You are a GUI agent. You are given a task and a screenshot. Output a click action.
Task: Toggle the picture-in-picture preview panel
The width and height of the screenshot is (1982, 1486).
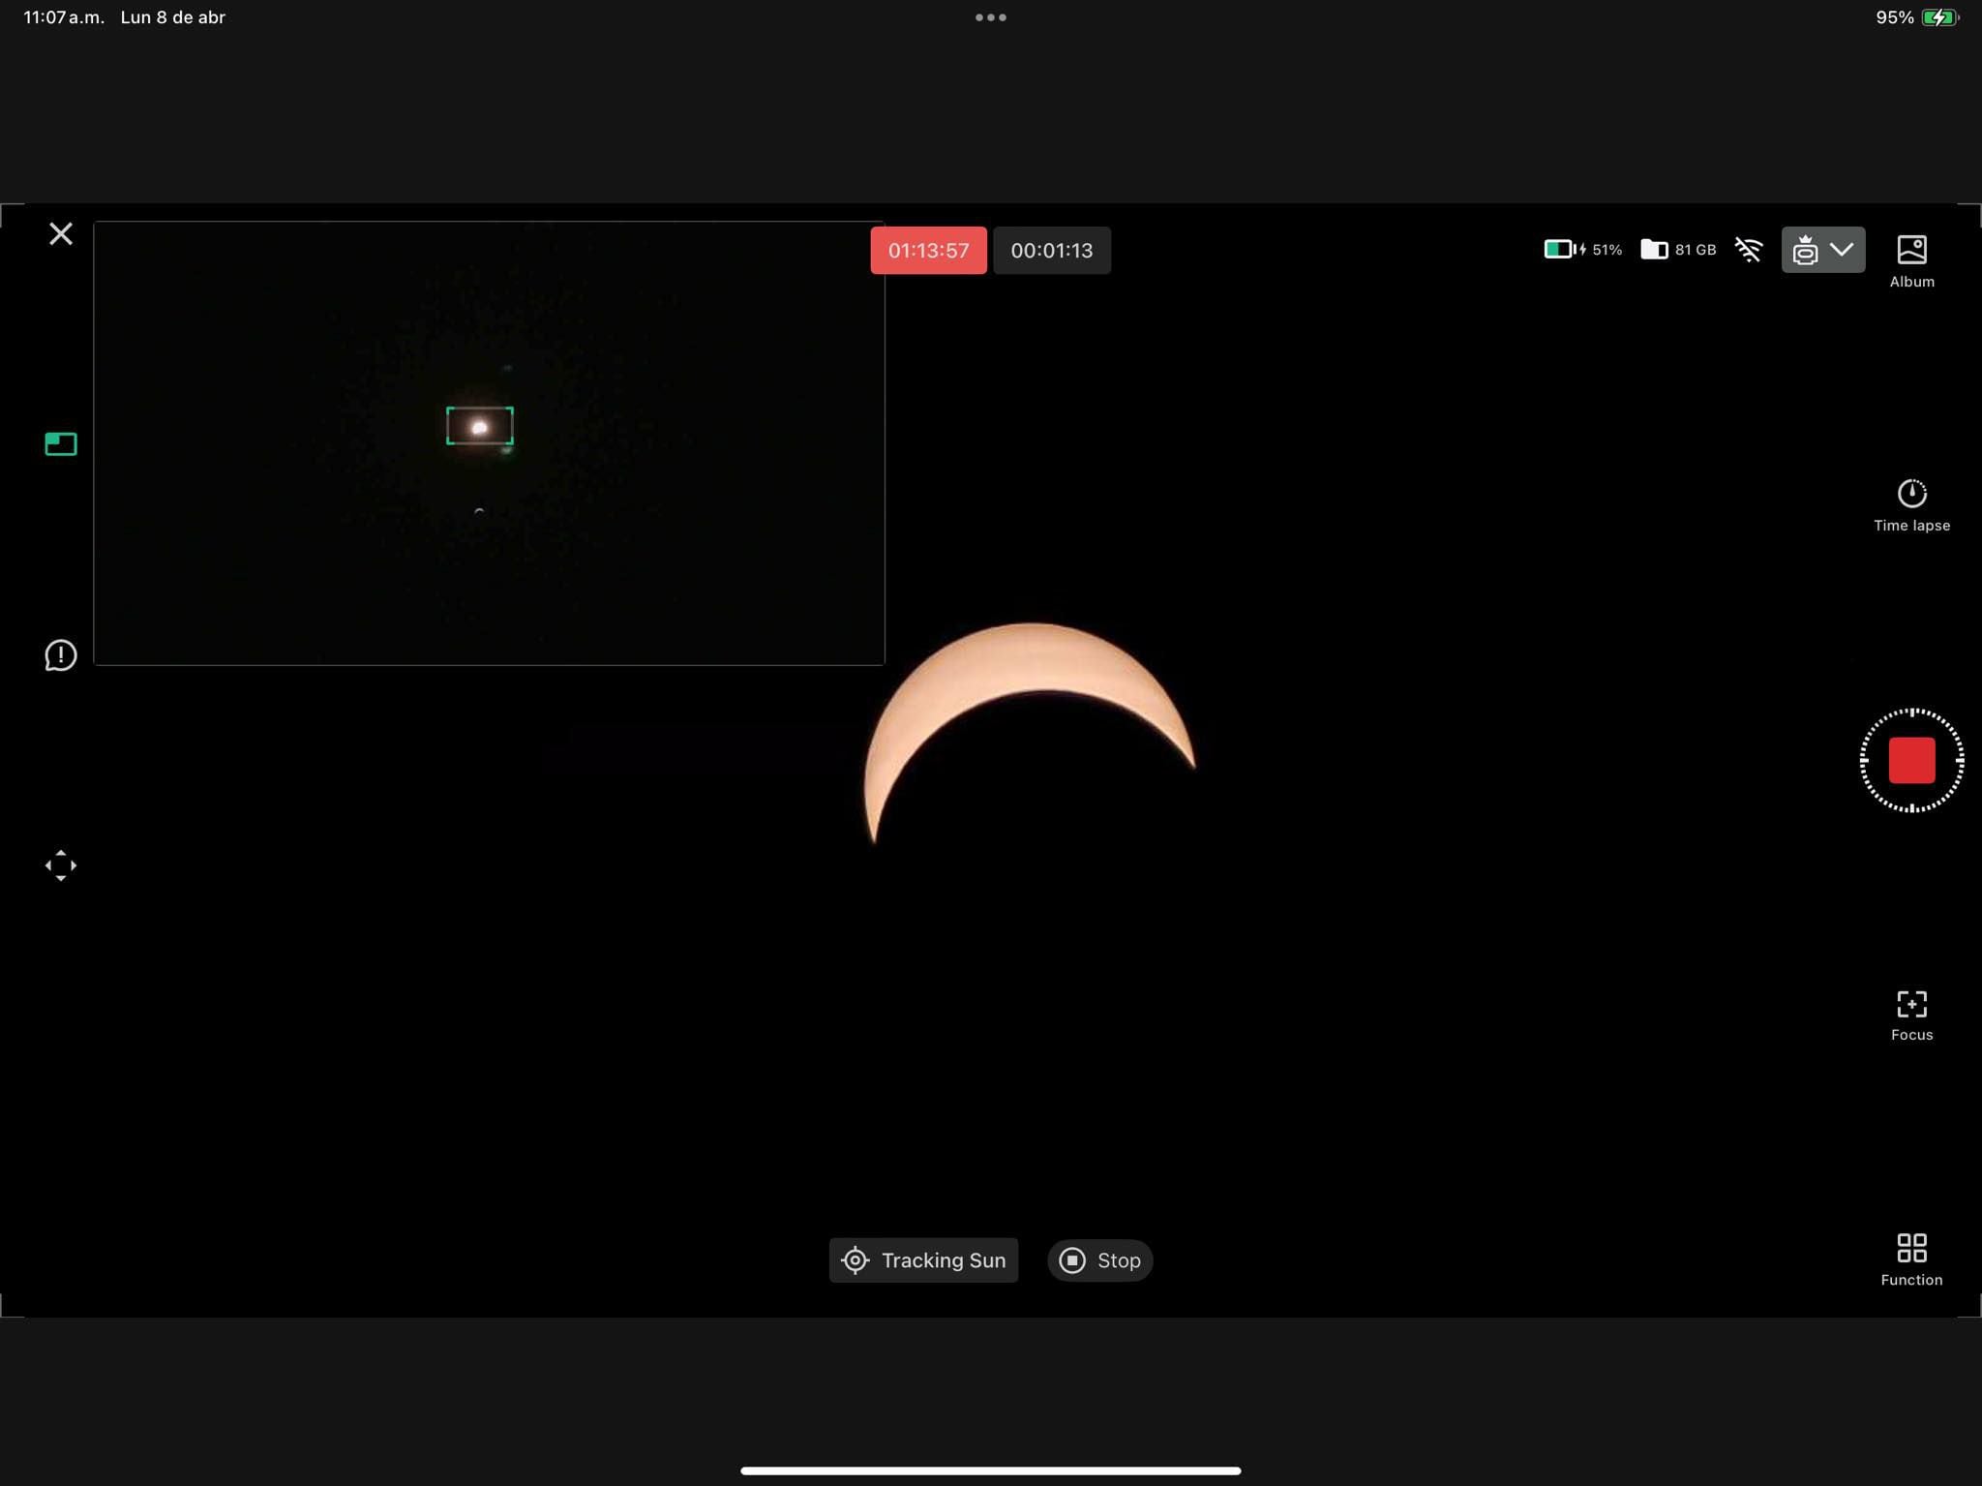[60, 443]
